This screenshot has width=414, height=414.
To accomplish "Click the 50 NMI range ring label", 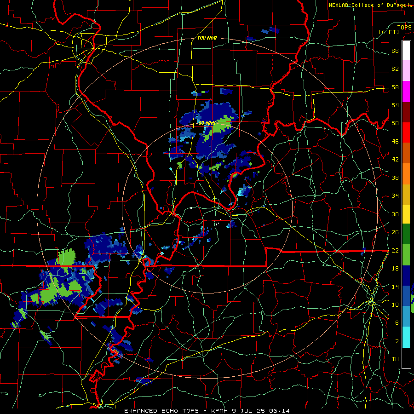I will tap(207, 123).
